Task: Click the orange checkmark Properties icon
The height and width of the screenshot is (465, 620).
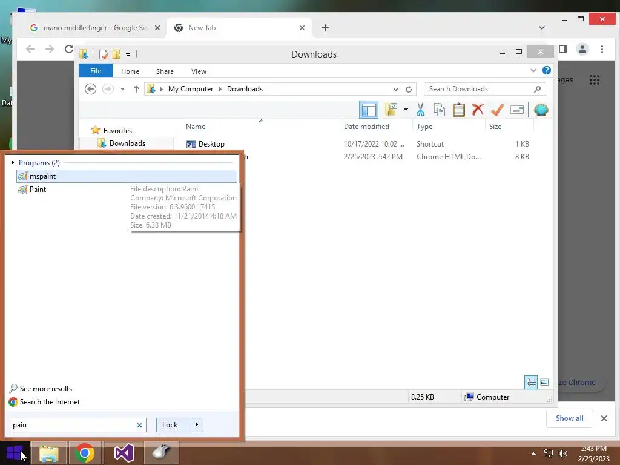Action: coord(497,110)
